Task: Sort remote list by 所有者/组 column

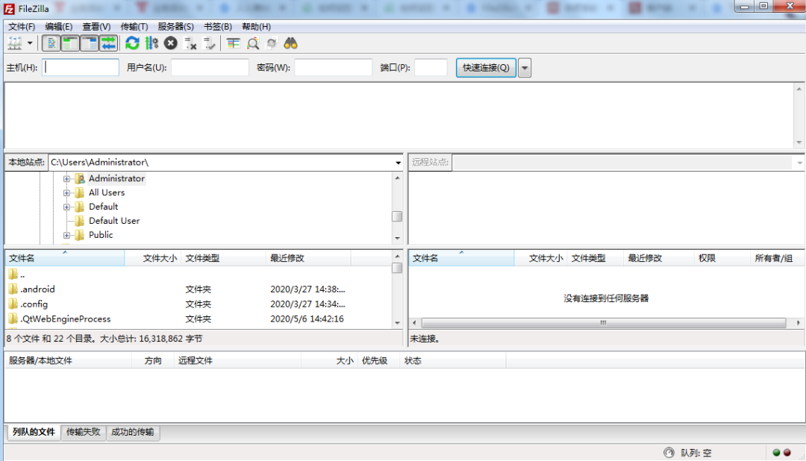Action: [x=777, y=258]
